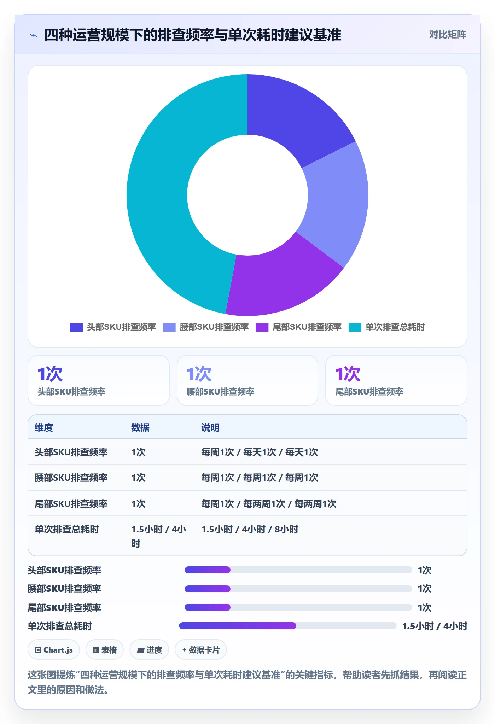495x724 pixels.
Task: Click the description 每周1次 / 每两周1次 / 每两周1次
Action: pos(269,503)
